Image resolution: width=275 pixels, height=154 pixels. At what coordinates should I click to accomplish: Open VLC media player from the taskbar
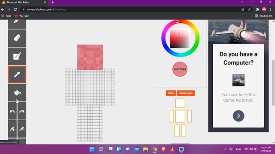click(172, 149)
